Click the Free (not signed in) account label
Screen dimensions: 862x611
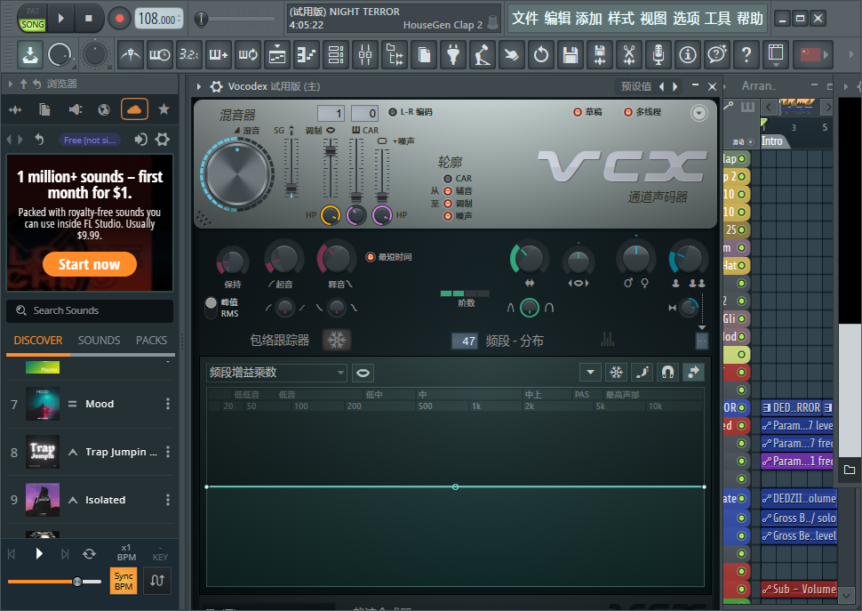click(89, 140)
